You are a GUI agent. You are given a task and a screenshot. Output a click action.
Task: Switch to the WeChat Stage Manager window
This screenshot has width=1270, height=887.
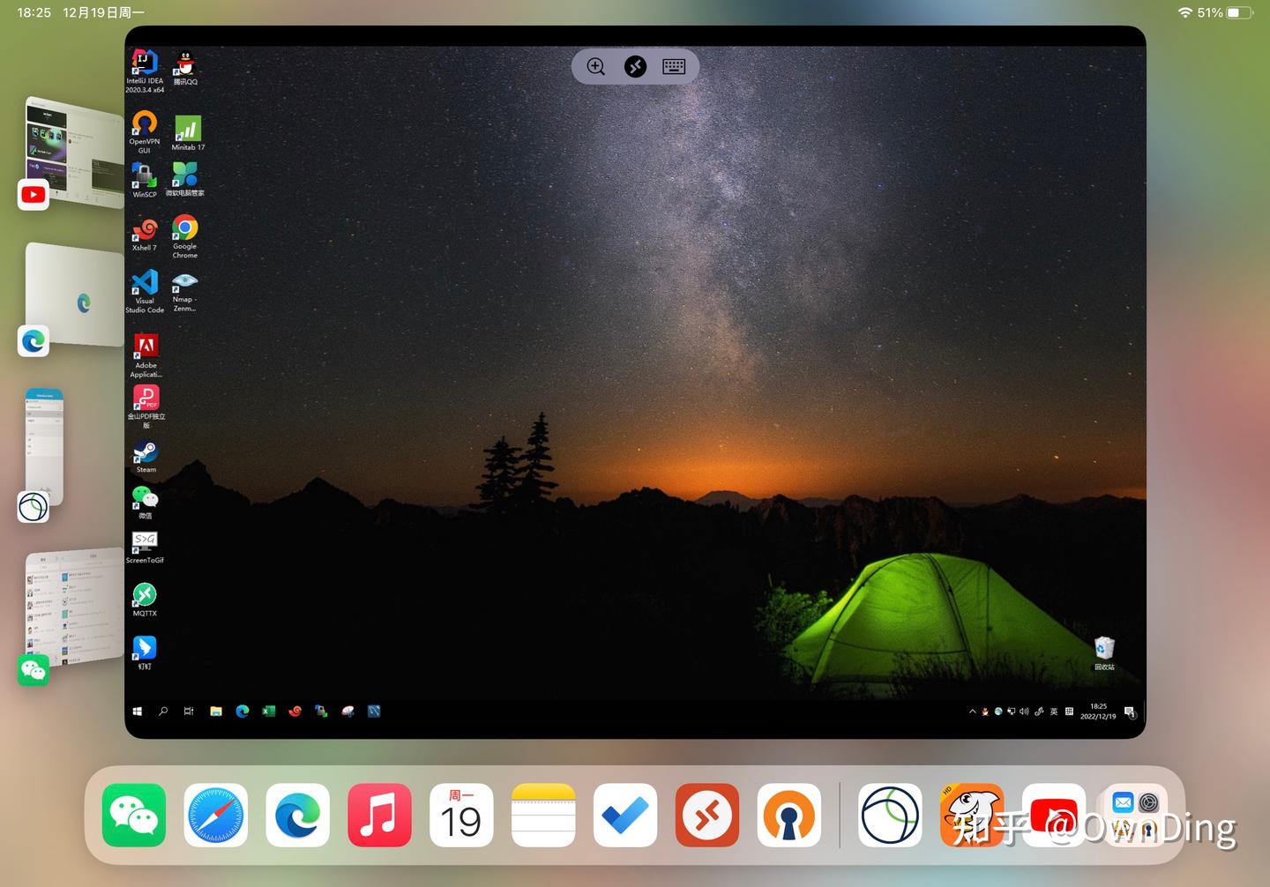[x=74, y=617]
